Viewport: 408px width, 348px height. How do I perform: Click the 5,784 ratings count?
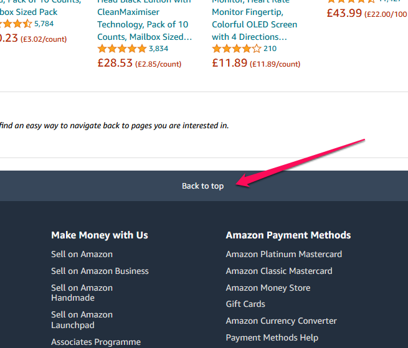click(x=44, y=24)
